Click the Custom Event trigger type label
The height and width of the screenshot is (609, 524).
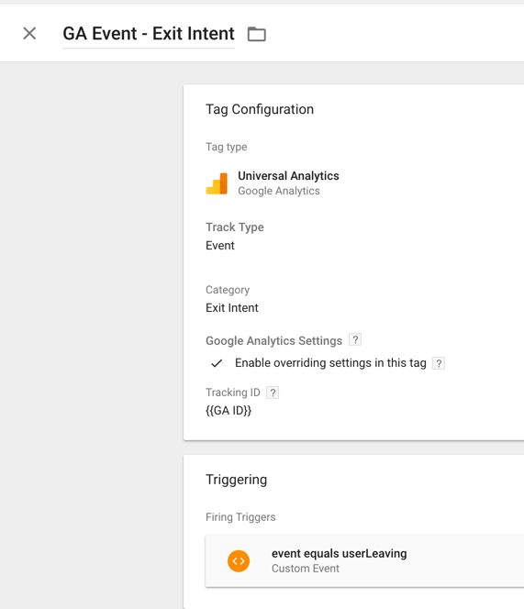[306, 569]
